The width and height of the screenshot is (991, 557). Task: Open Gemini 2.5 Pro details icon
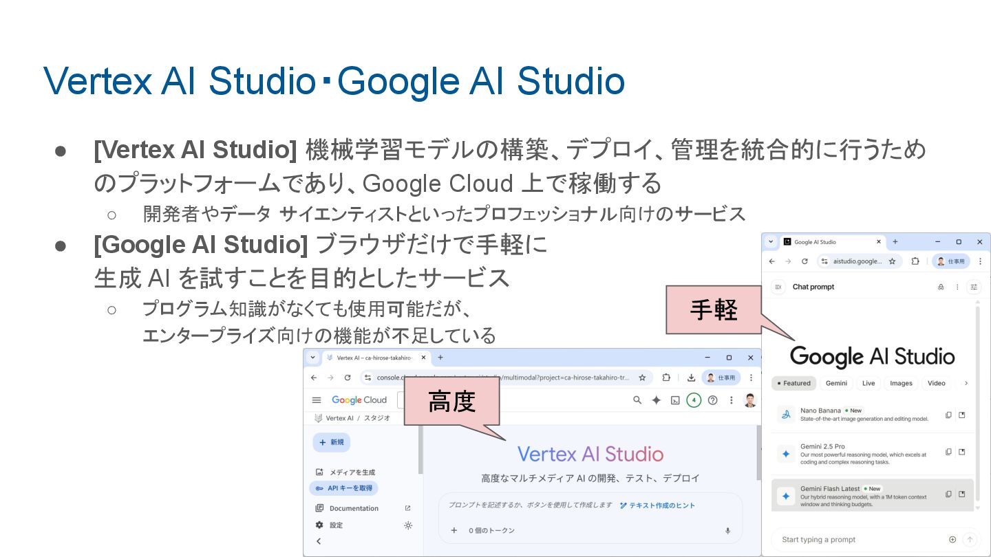tap(962, 452)
